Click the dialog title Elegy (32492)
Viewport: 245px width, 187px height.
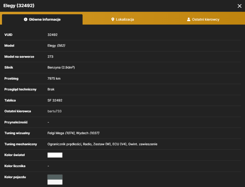(x=19, y=5)
